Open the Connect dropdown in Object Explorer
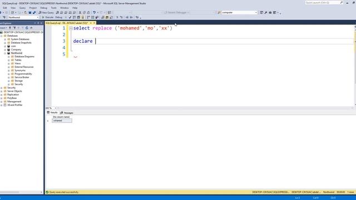The image size is (356, 200). [4, 28]
